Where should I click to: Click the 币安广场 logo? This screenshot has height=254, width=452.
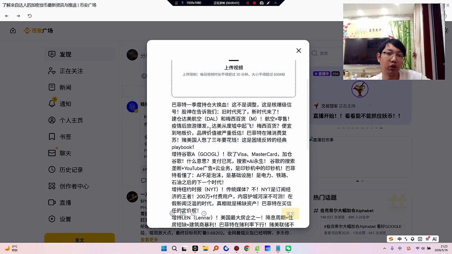38,31
